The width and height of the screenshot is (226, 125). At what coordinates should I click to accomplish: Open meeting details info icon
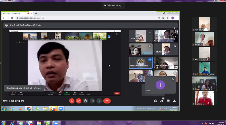tap(155, 101)
